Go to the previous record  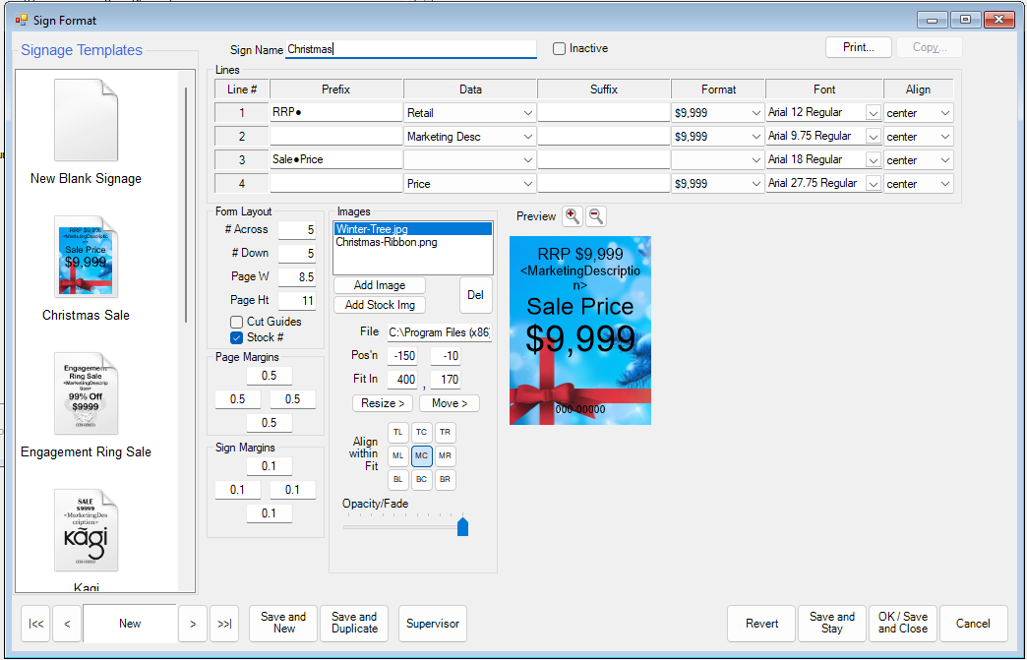coord(67,624)
